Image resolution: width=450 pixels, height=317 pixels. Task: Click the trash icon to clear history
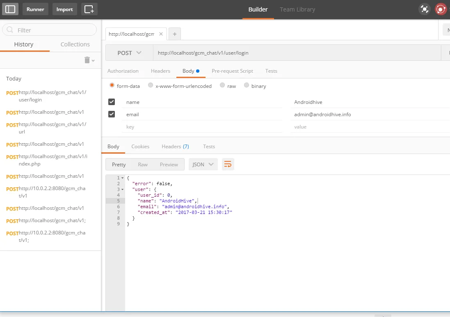(87, 60)
